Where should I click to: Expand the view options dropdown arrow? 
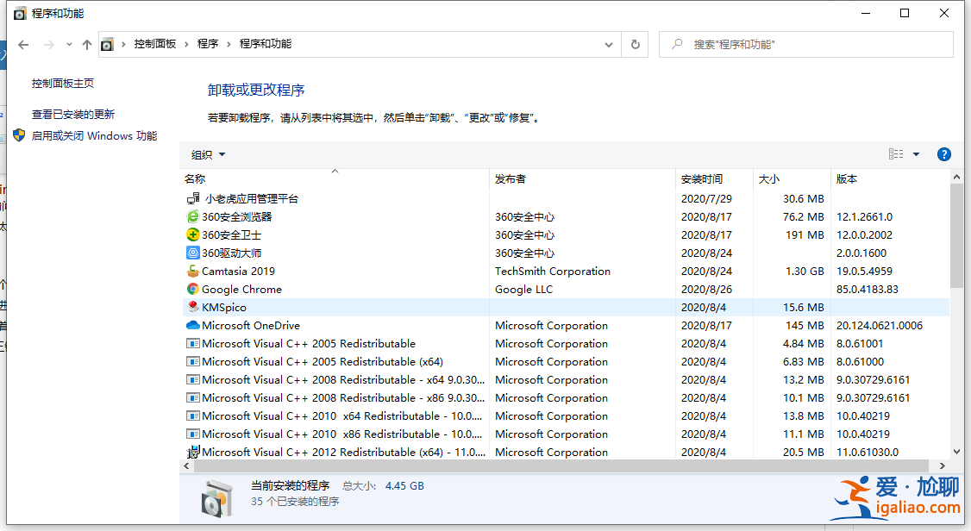point(916,154)
